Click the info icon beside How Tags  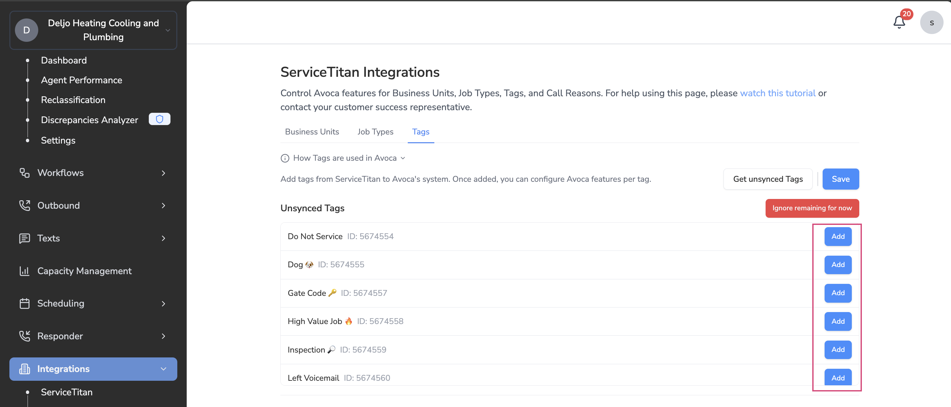(285, 158)
